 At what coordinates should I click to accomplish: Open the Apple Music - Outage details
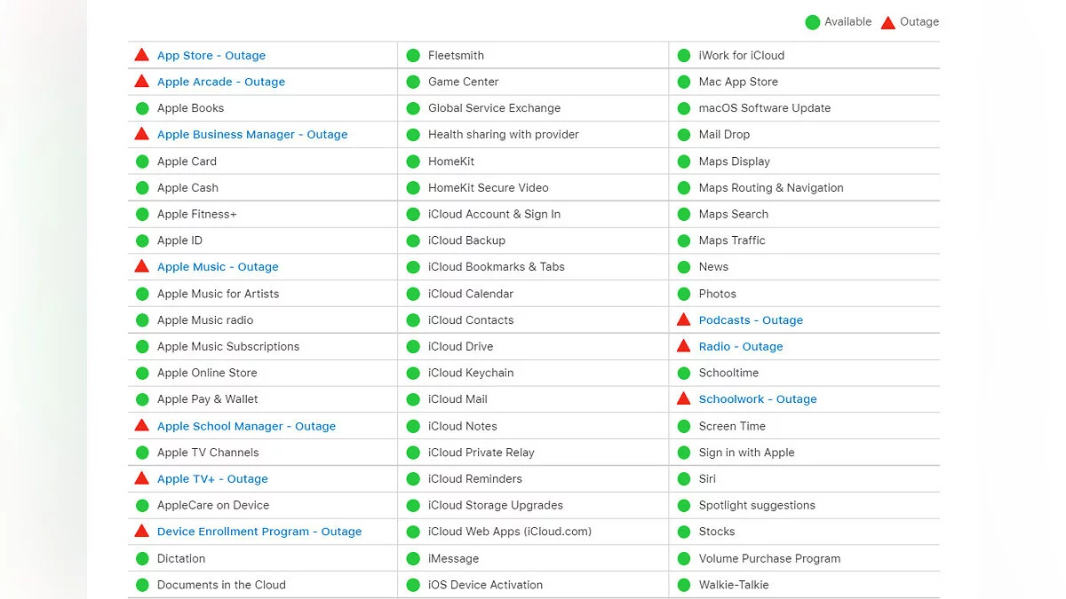pos(218,267)
